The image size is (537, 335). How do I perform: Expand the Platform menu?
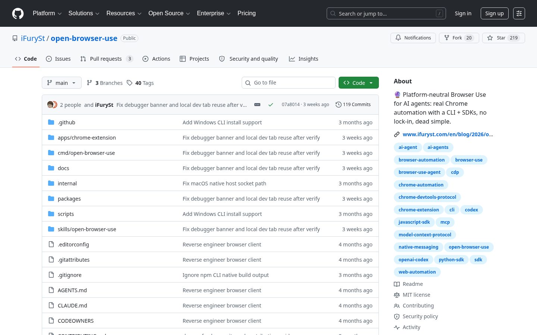click(47, 13)
